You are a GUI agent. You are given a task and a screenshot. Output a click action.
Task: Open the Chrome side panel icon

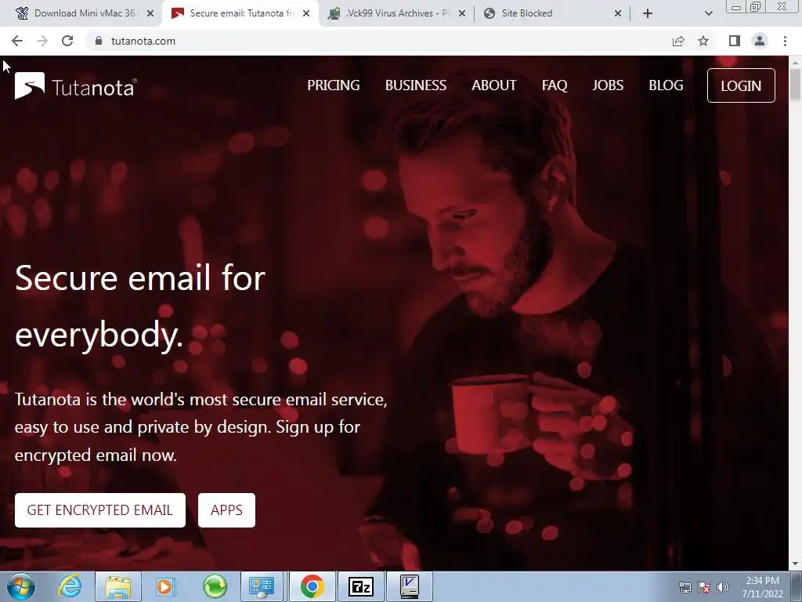[x=735, y=41]
